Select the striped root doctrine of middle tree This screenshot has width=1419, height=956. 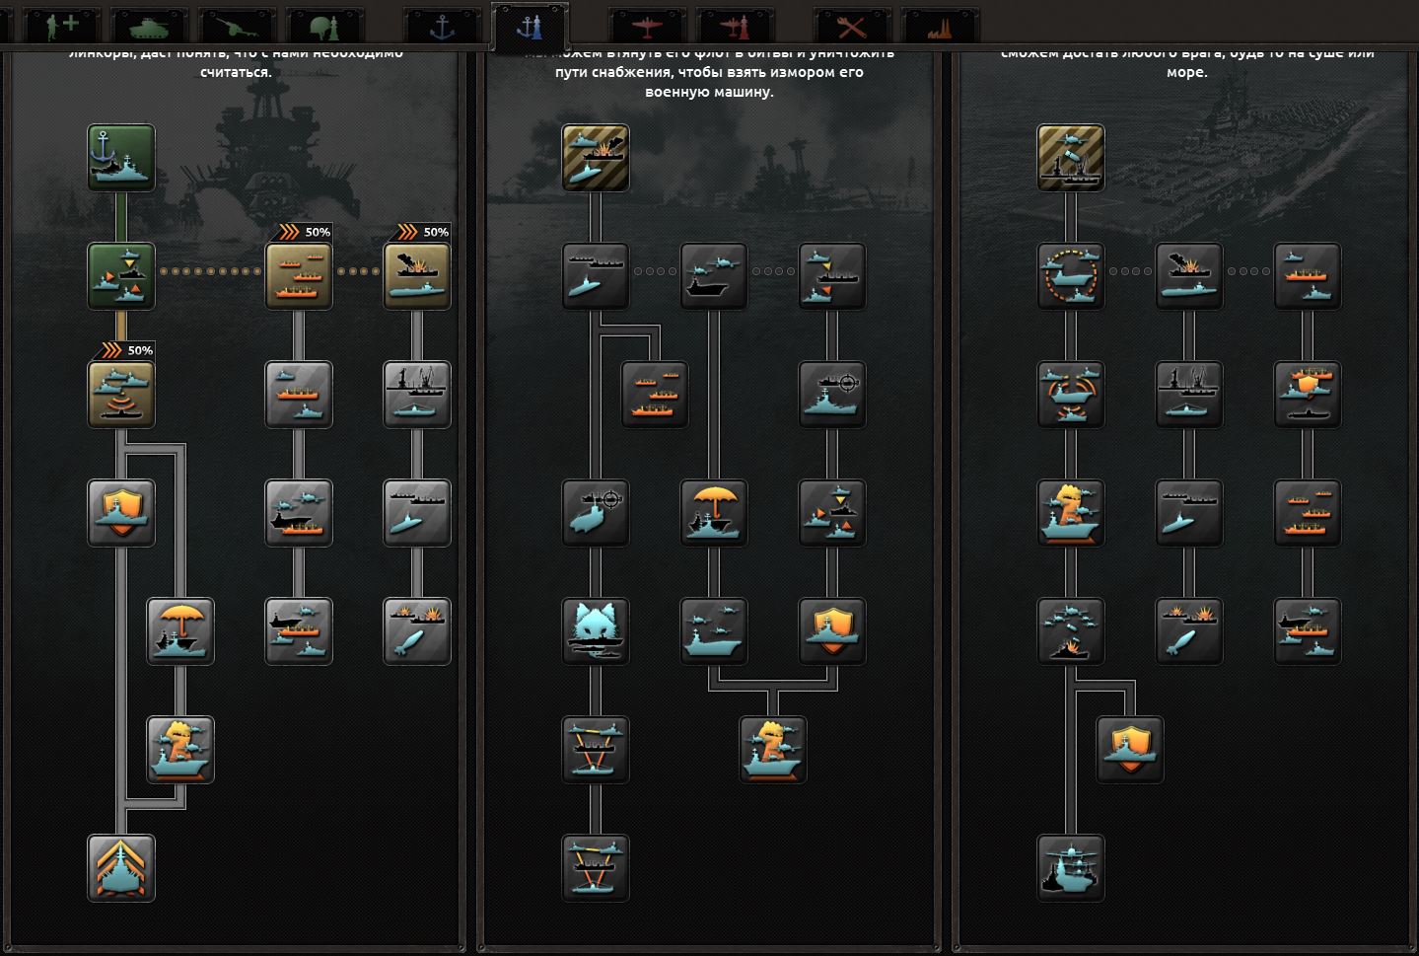click(596, 158)
